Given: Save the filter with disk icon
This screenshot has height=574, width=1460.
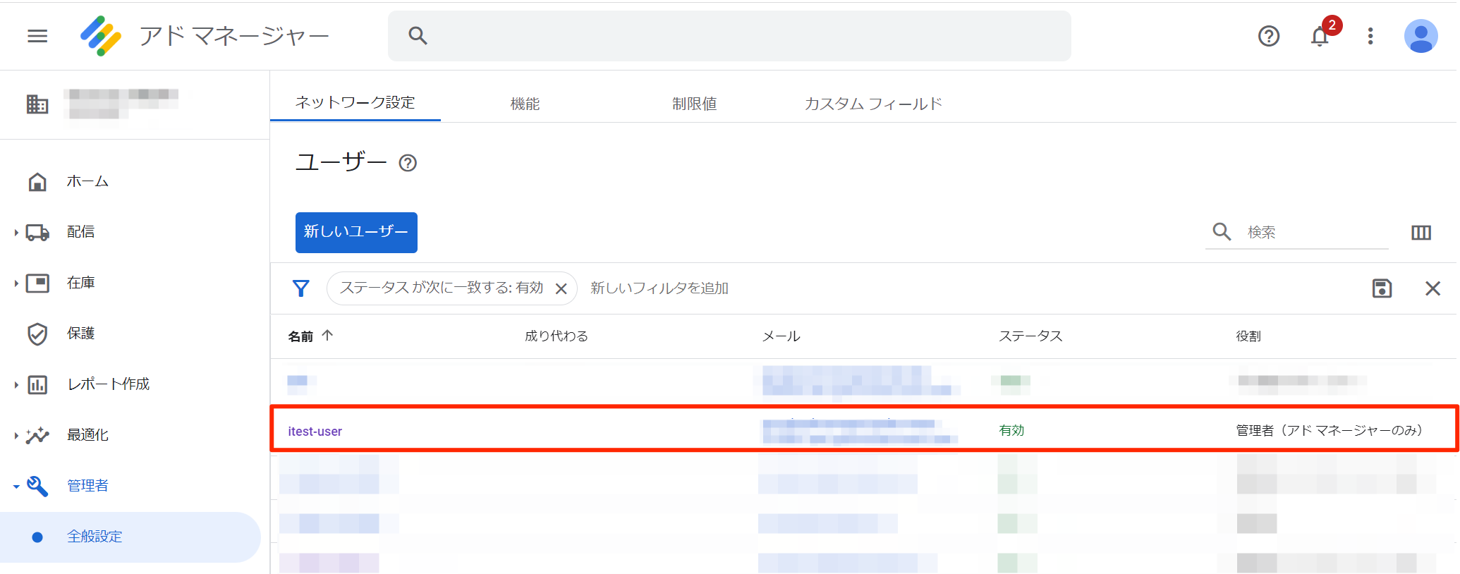Looking at the screenshot, I should [1382, 288].
